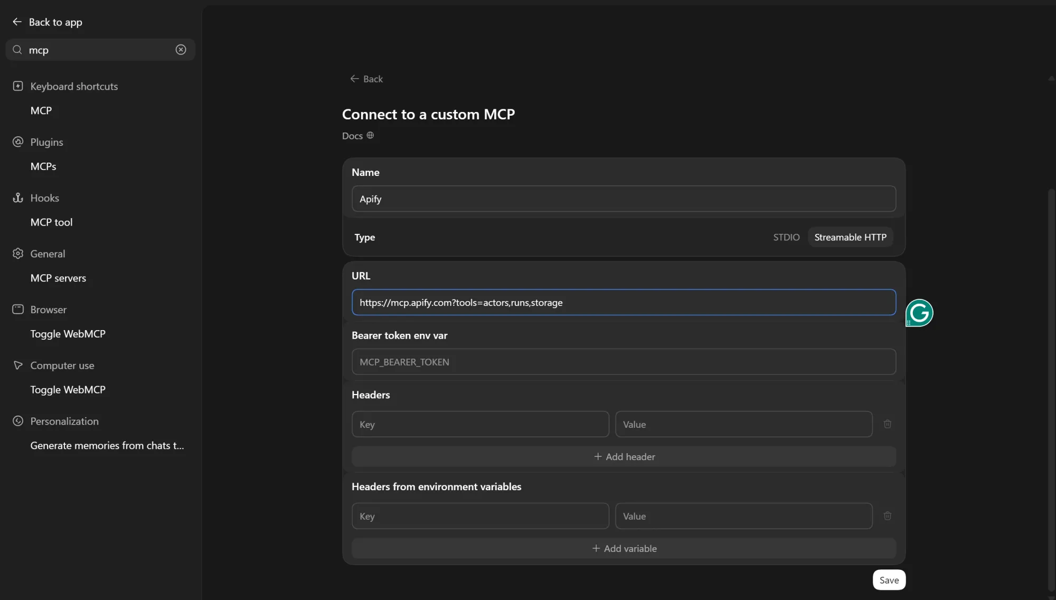Clear the mcp search query

tap(181, 50)
